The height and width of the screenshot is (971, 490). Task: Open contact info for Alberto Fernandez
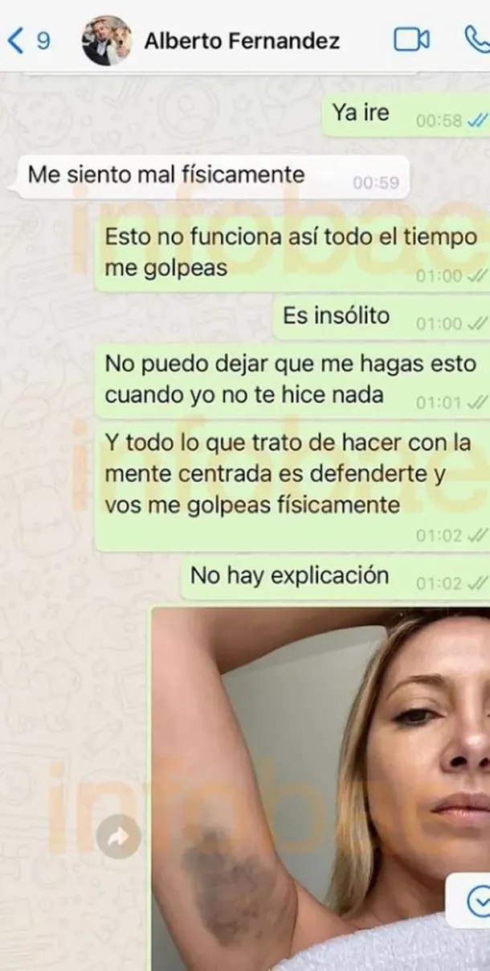coord(241,40)
